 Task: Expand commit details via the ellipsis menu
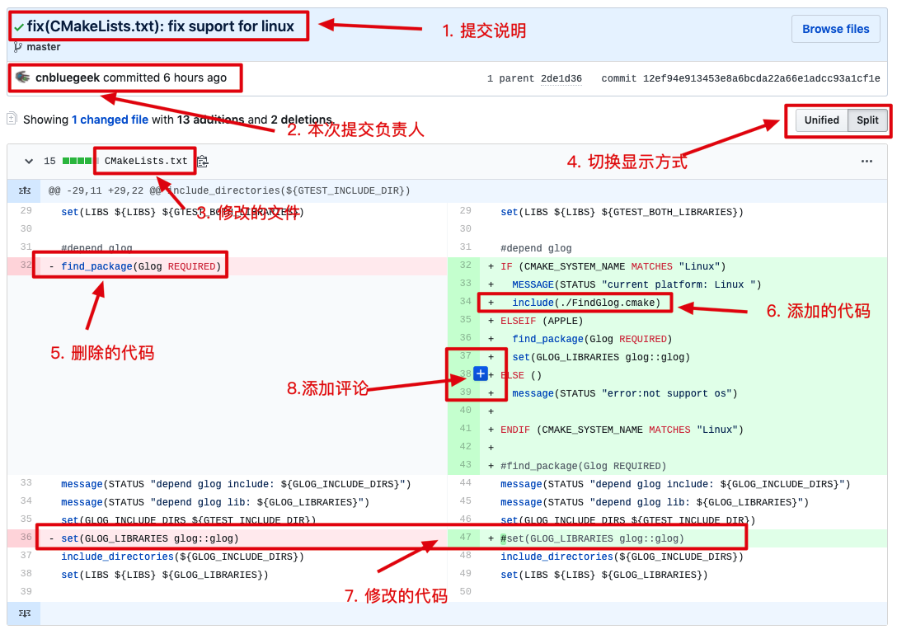pyautogui.click(x=868, y=161)
